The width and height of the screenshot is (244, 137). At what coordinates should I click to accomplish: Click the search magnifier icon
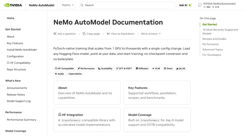[x=82, y=5]
